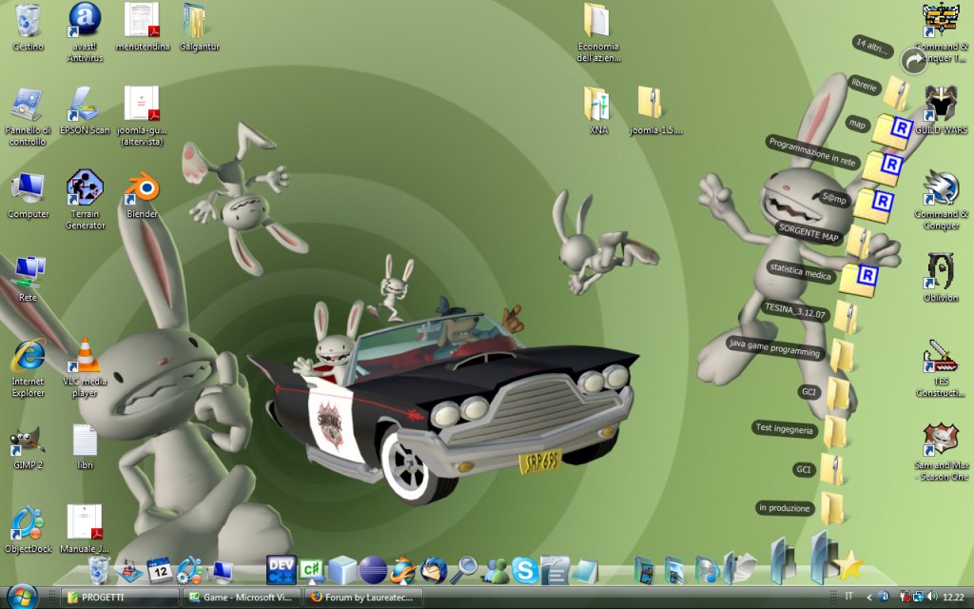Open Pannello di controllo
The height and width of the screenshot is (609, 974).
(28, 117)
